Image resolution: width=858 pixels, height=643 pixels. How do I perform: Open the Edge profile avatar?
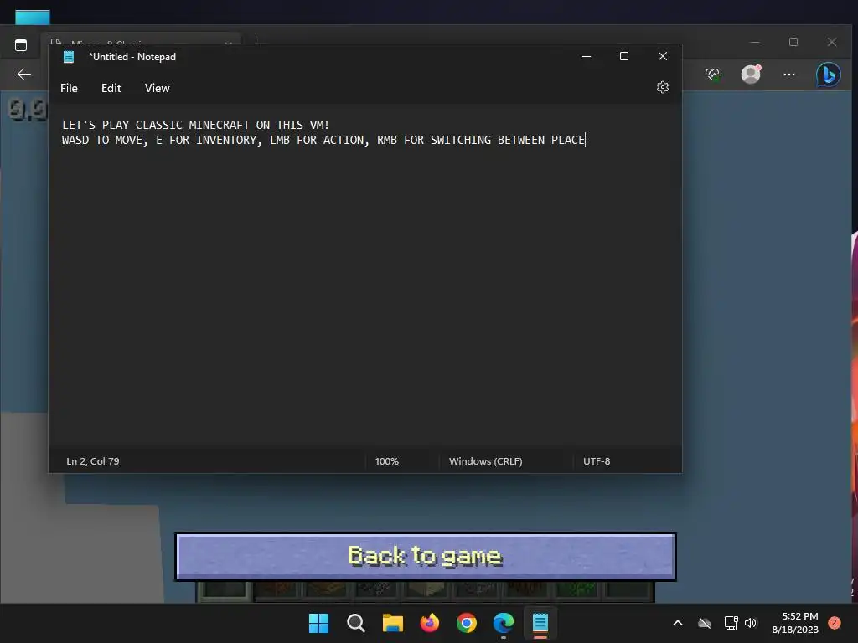pyautogui.click(x=751, y=74)
